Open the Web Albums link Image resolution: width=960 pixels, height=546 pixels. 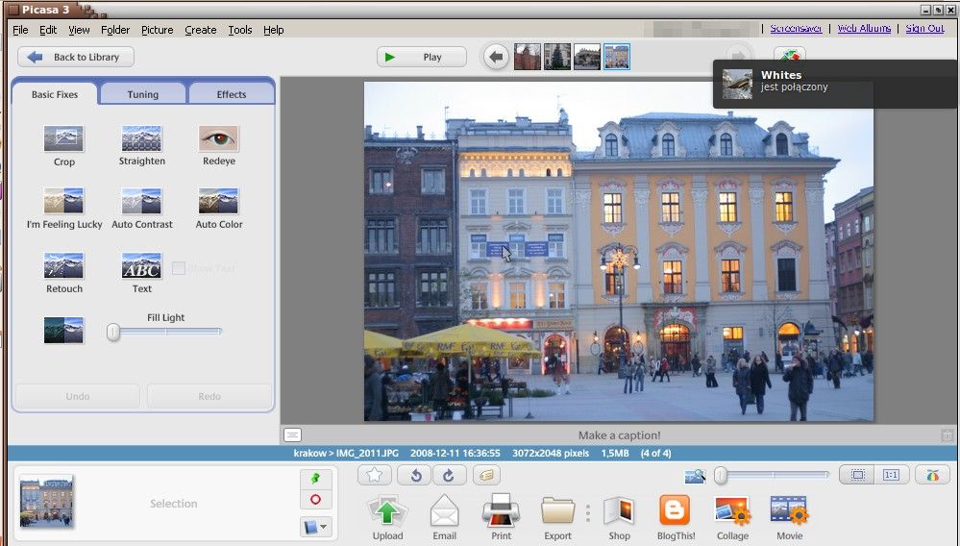pos(864,28)
